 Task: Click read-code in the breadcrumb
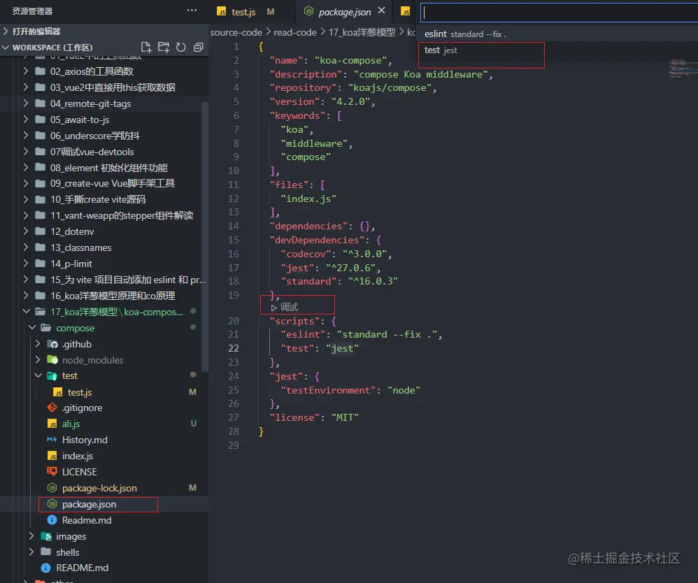(x=295, y=32)
